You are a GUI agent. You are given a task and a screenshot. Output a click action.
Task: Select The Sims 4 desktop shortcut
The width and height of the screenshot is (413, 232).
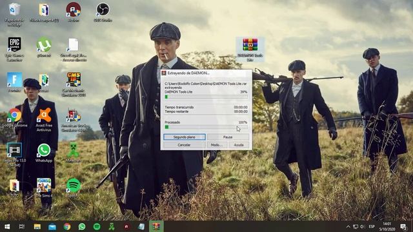tap(44, 188)
